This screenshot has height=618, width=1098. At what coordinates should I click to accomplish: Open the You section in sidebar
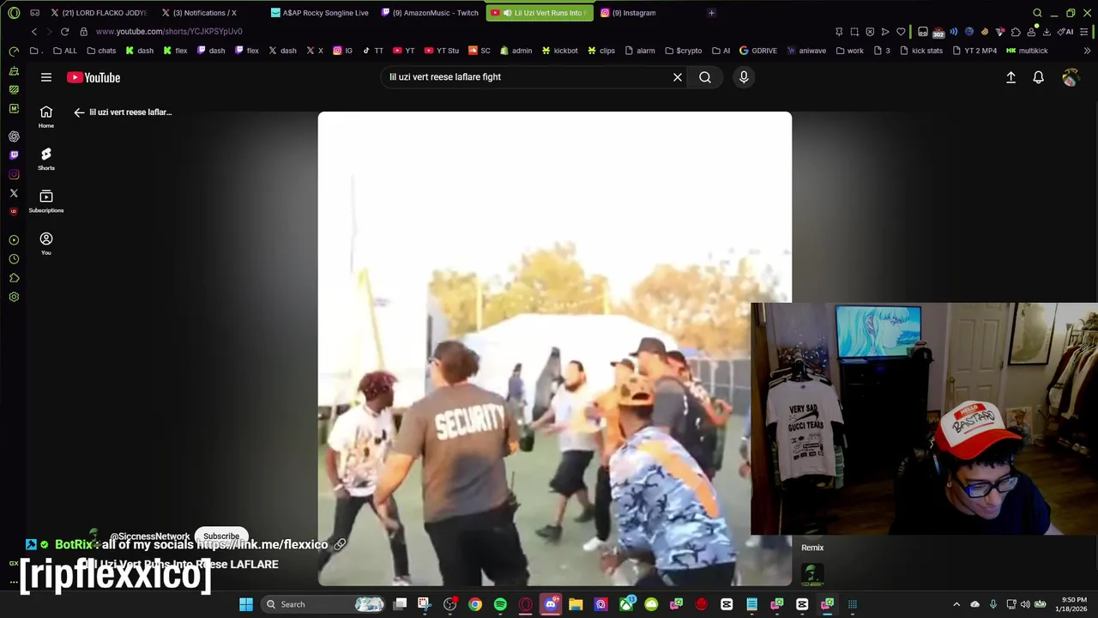click(46, 244)
